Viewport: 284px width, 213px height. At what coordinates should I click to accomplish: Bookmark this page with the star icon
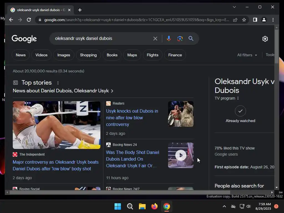coord(244,20)
